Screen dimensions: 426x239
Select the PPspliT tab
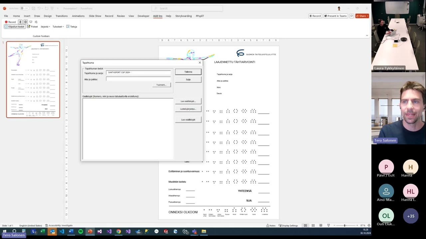[x=200, y=16]
